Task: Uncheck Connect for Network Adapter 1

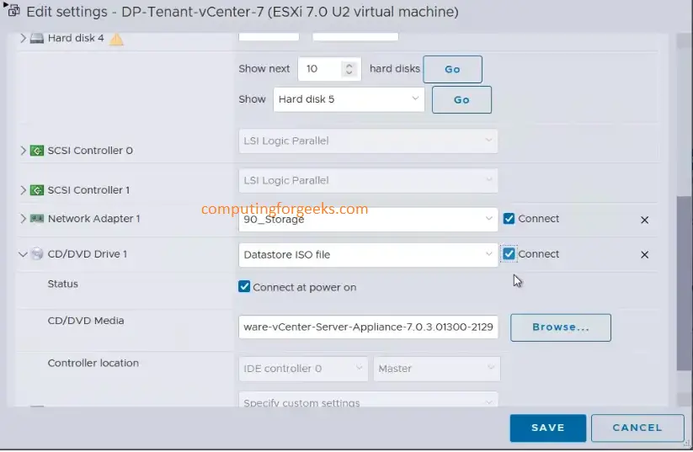Action: [x=509, y=219]
